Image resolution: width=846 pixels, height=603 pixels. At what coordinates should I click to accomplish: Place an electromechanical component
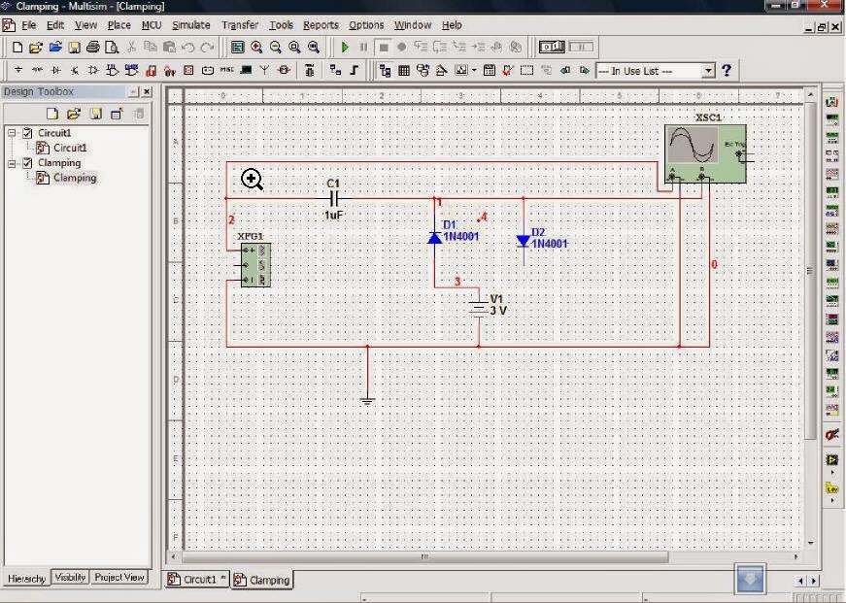pos(284,71)
